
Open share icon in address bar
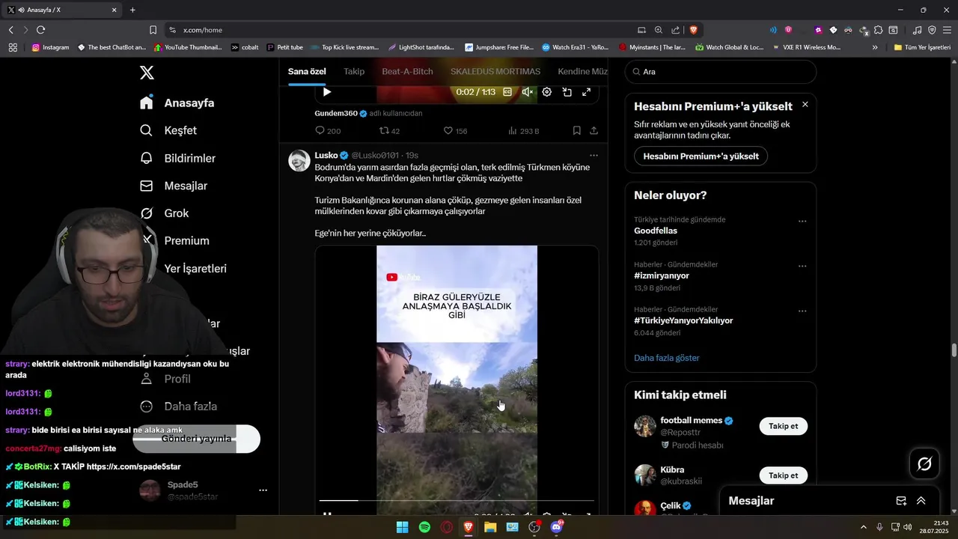(676, 30)
